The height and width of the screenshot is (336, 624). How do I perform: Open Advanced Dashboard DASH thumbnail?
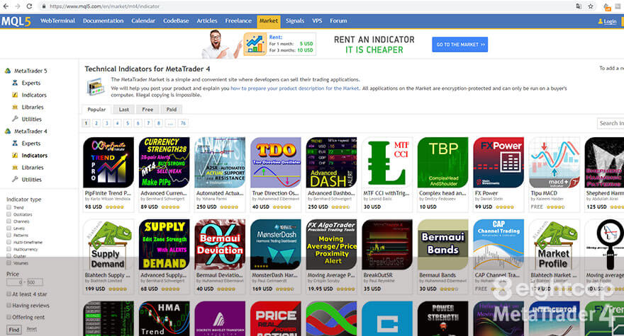click(x=331, y=163)
